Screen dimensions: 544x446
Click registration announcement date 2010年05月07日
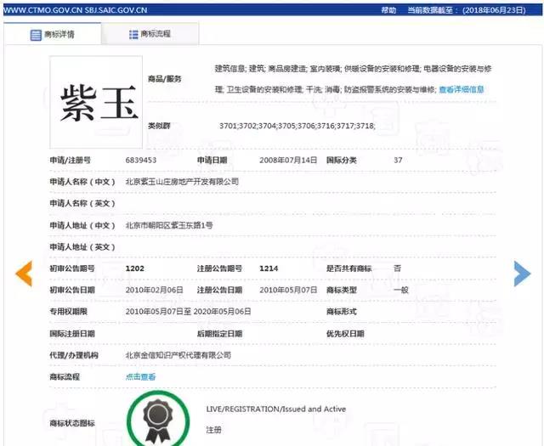pos(288,290)
